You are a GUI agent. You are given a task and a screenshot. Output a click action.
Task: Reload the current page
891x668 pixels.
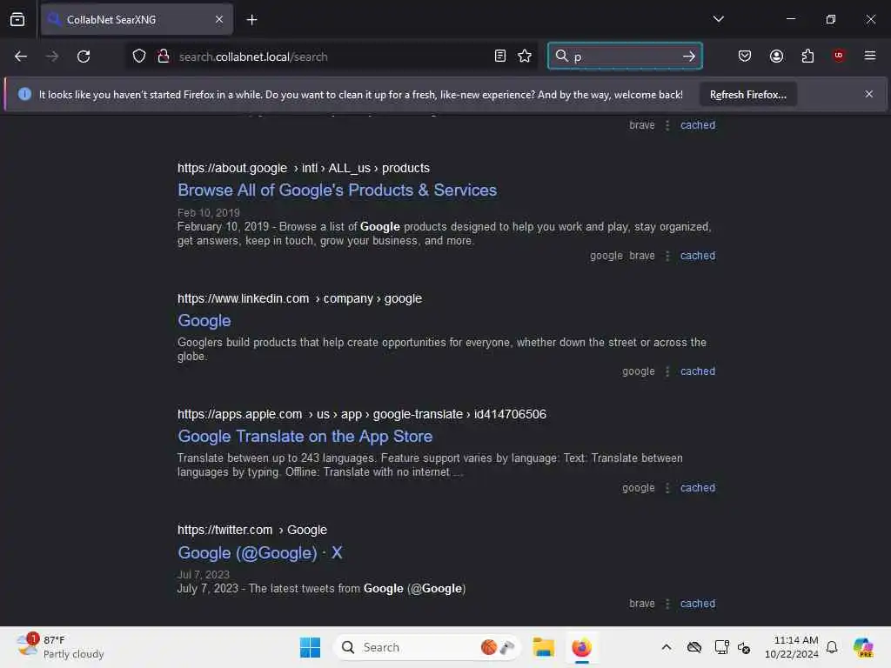point(84,57)
